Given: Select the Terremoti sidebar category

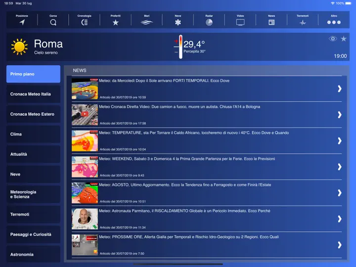Looking at the screenshot, I should click(34, 214).
